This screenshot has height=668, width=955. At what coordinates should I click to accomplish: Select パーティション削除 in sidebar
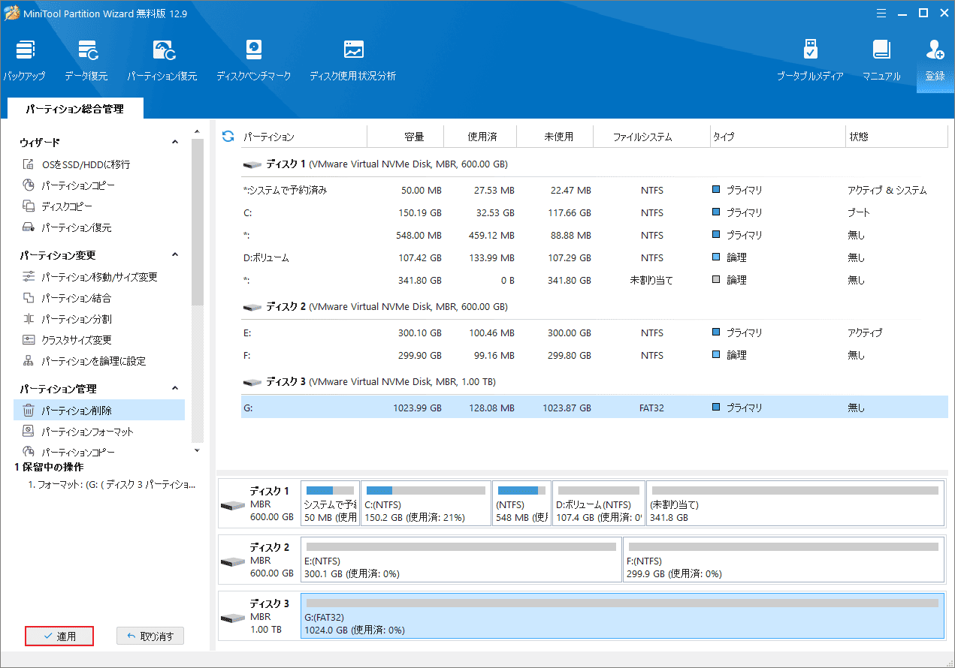(99, 411)
